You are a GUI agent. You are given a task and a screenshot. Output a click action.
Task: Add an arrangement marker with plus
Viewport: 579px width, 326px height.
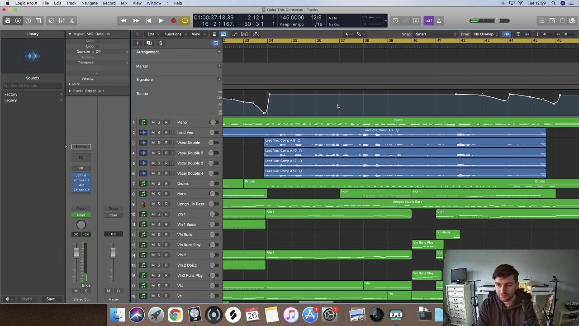[219, 52]
